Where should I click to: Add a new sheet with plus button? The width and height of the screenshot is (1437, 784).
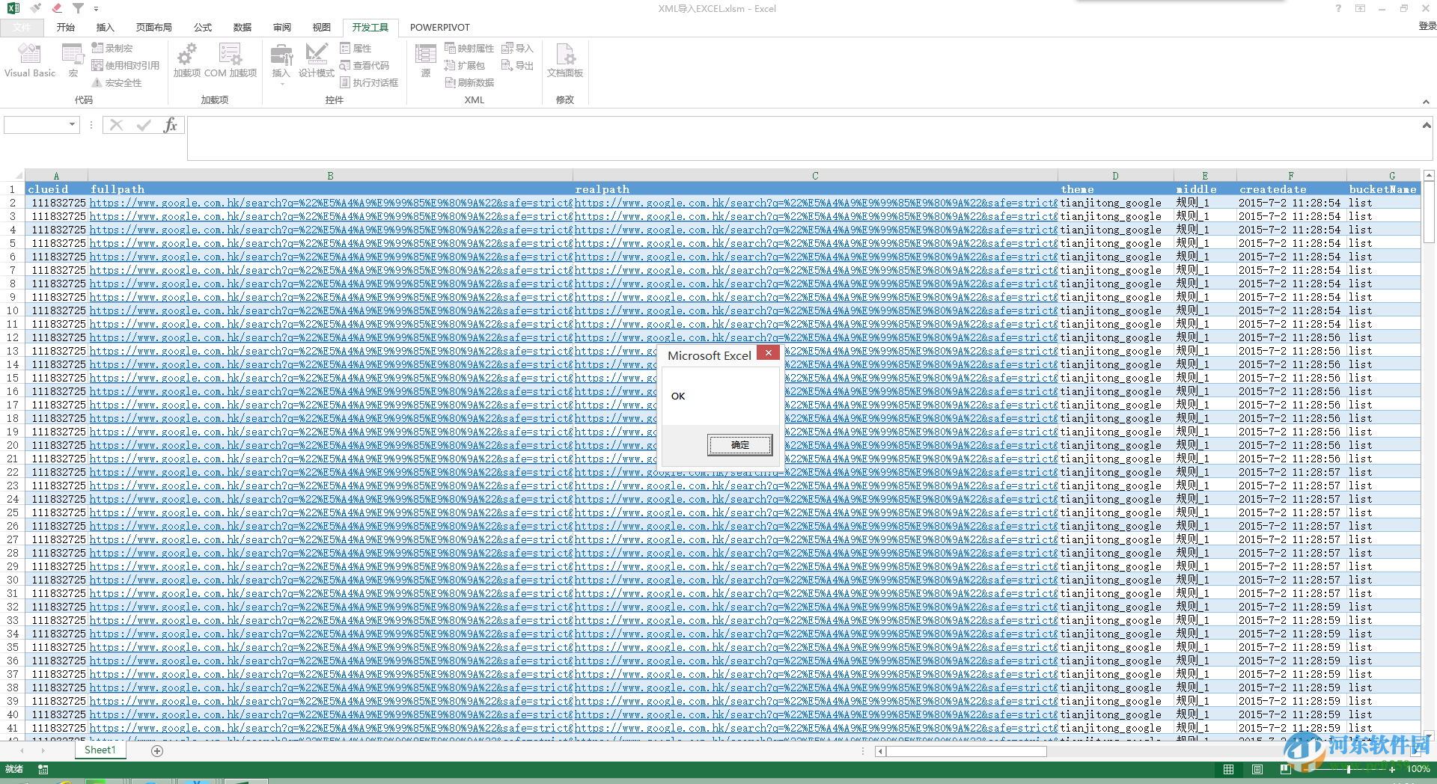157,750
